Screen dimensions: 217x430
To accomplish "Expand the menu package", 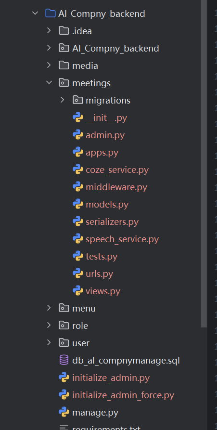I will pos(49,308).
